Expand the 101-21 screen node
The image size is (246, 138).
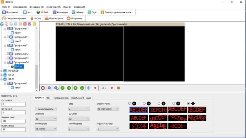click(x=2, y=75)
